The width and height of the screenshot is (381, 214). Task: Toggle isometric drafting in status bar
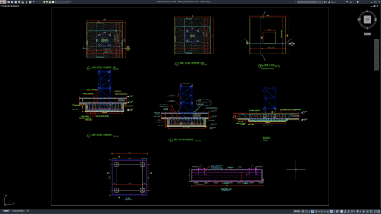point(322,212)
